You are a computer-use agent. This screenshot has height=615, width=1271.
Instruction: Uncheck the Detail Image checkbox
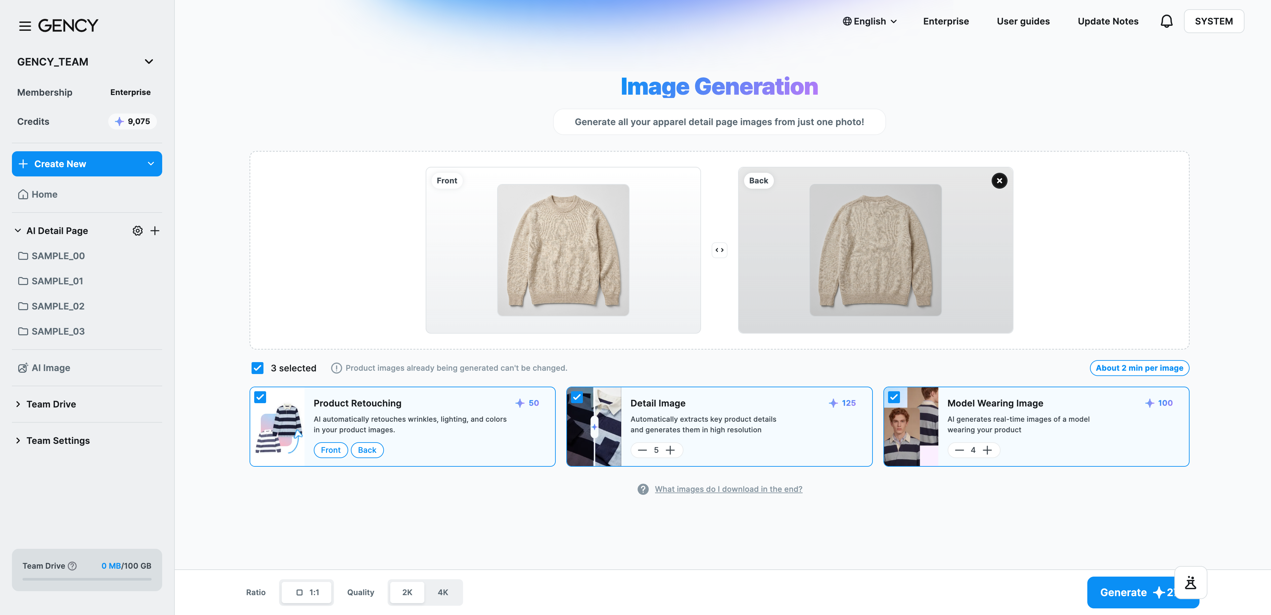tap(577, 397)
